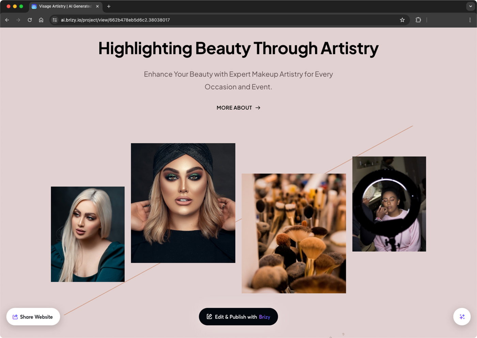Expand the tab search dropdown arrow
The height and width of the screenshot is (338, 477).
coord(471,6)
